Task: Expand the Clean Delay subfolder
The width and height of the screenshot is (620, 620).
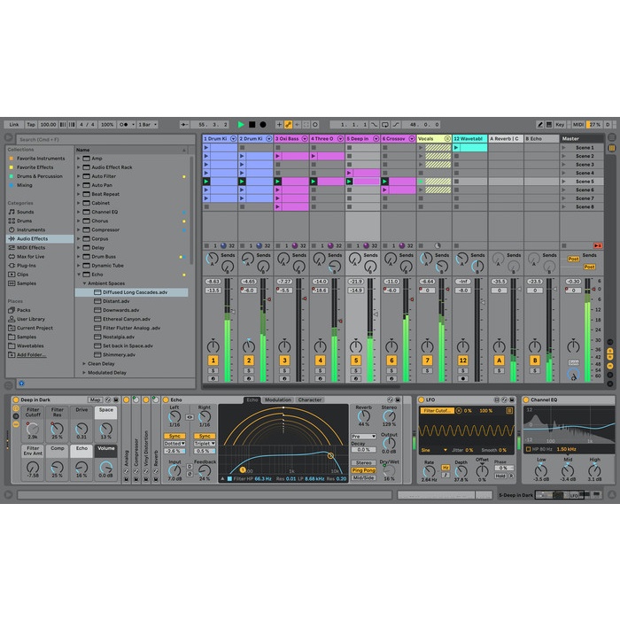Action: (x=84, y=364)
